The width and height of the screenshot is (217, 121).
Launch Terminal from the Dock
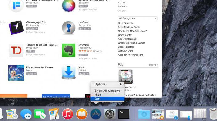124,114
